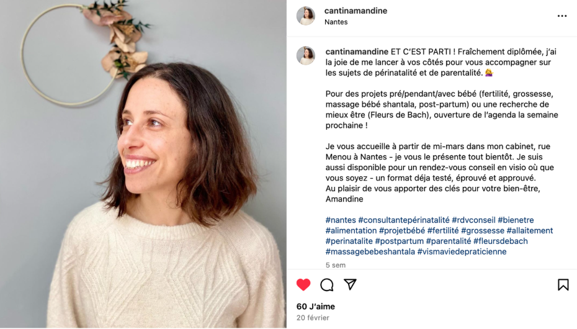This screenshot has width=577, height=329.
Task: Open comments with speech bubble icon
Action: (x=327, y=285)
